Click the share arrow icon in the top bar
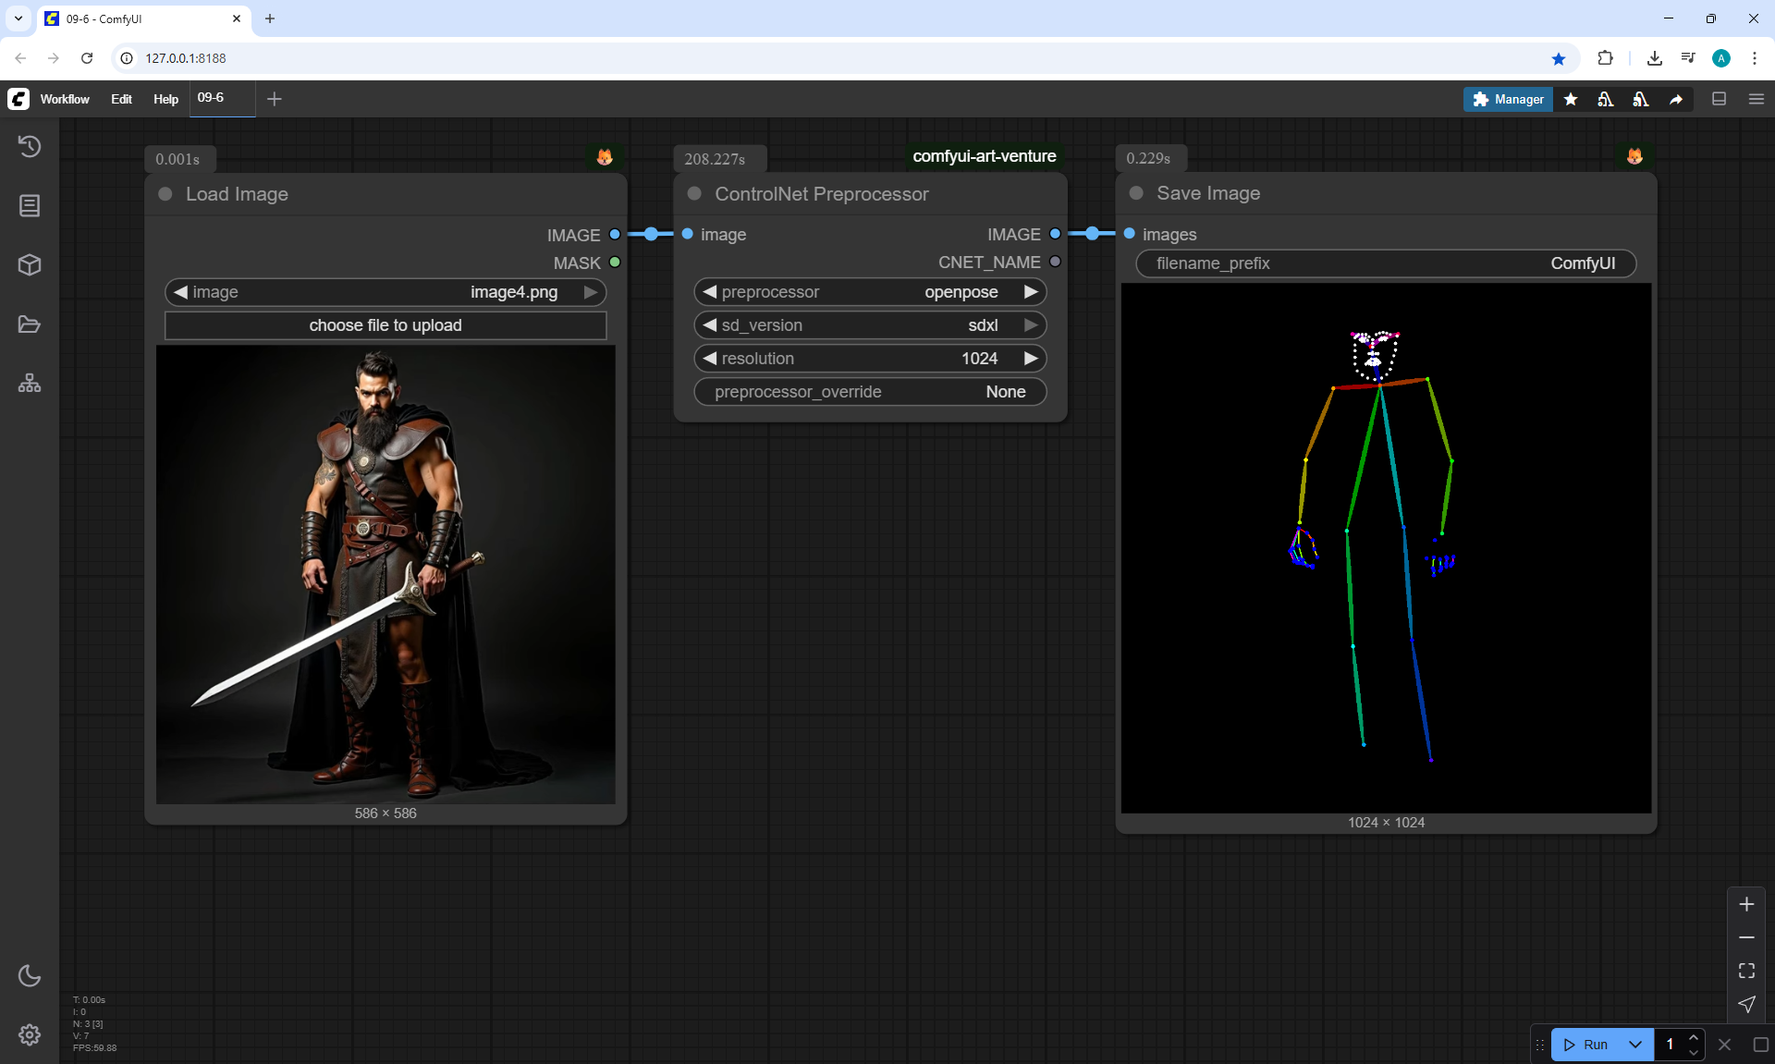 (1676, 99)
